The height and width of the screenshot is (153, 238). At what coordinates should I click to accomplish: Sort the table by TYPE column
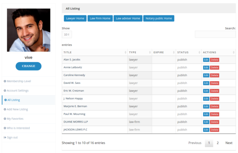[x=150, y=52]
